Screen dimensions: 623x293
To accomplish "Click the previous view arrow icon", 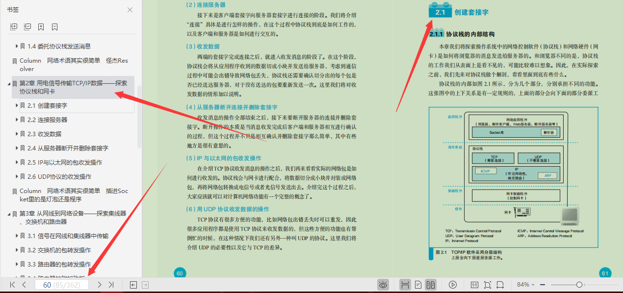I will [x=132, y=284].
